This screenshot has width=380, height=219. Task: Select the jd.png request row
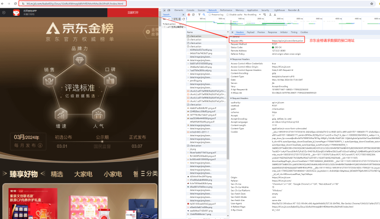coord(207,149)
